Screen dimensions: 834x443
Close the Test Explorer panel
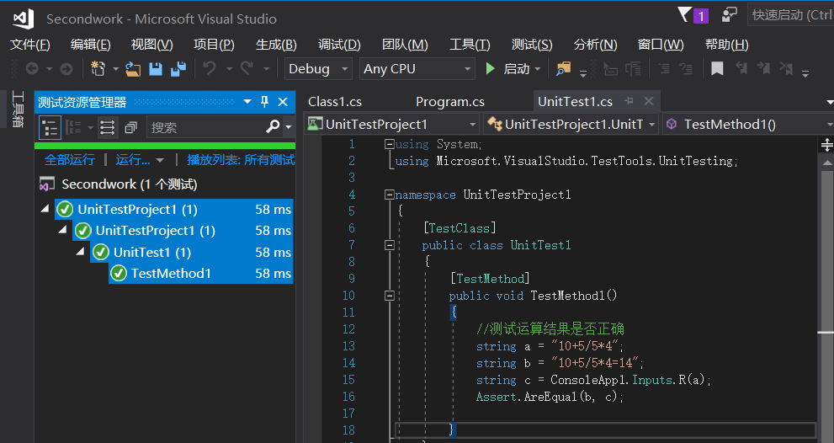283,102
